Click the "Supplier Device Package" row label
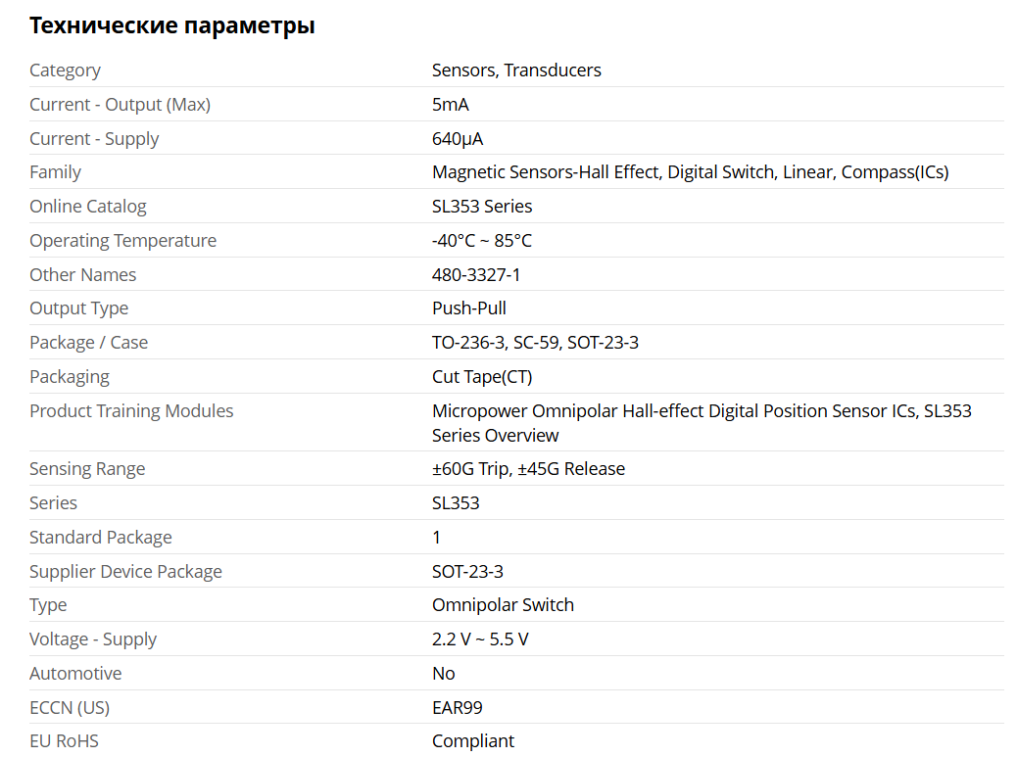The height and width of the screenshot is (757, 1017). (x=125, y=572)
